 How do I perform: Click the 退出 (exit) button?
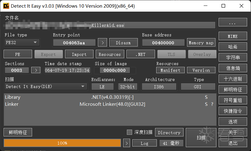click(233, 143)
